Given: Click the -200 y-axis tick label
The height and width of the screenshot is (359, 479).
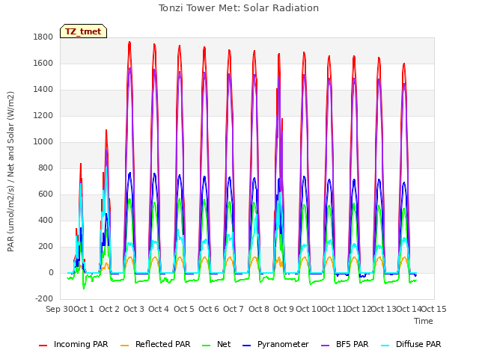Looking at the screenshot, I should [x=44, y=299].
